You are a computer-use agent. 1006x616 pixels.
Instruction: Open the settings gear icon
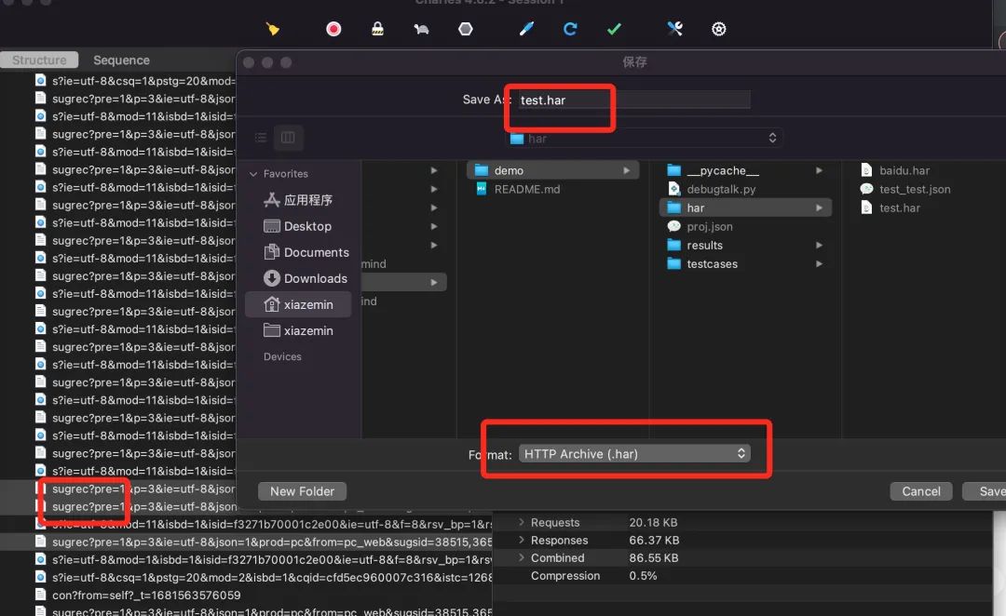click(x=718, y=29)
